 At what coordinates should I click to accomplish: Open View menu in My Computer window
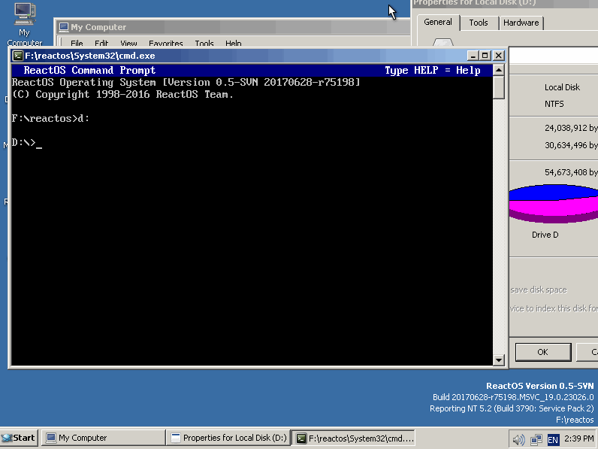point(128,44)
